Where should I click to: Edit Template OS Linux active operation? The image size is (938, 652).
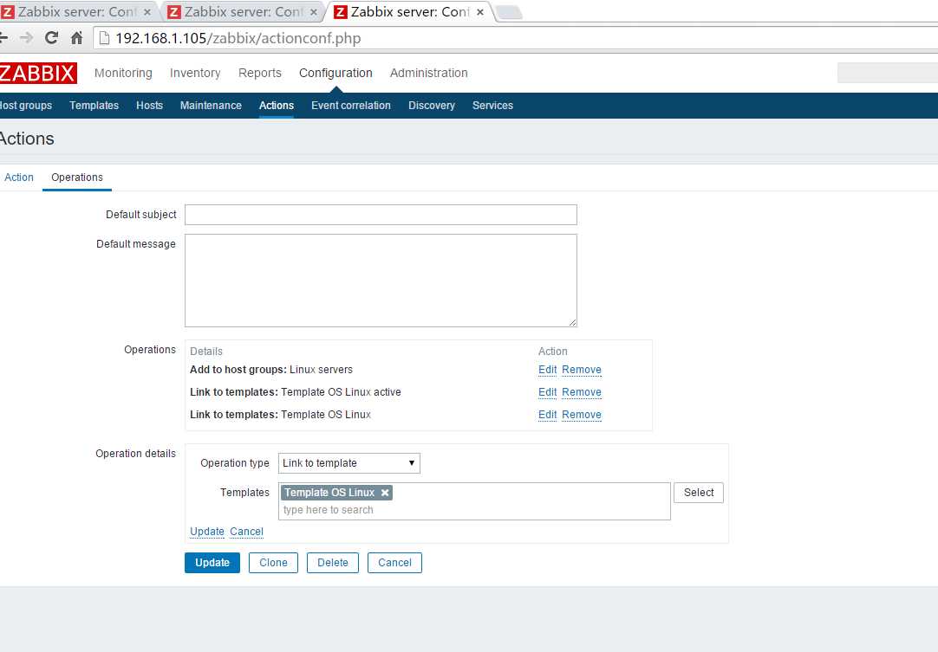click(x=547, y=392)
